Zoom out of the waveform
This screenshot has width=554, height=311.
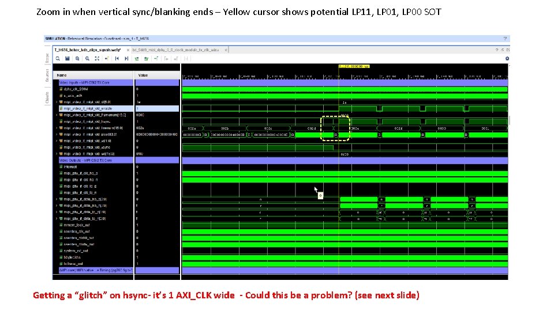(87, 59)
